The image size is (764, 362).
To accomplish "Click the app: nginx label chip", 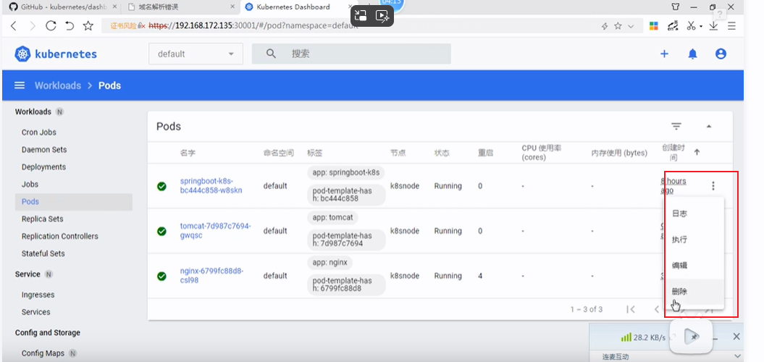I will (x=330, y=262).
